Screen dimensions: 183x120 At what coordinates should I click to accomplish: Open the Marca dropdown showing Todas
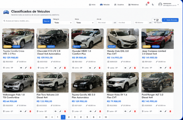pyautogui.click(x=85, y=23)
